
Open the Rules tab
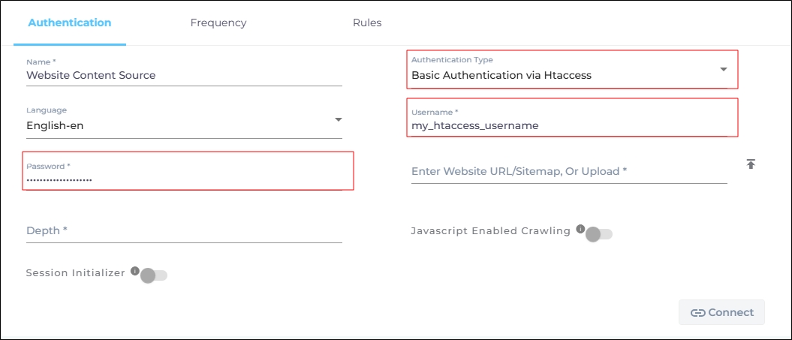pyautogui.click(x=367, y=23)
